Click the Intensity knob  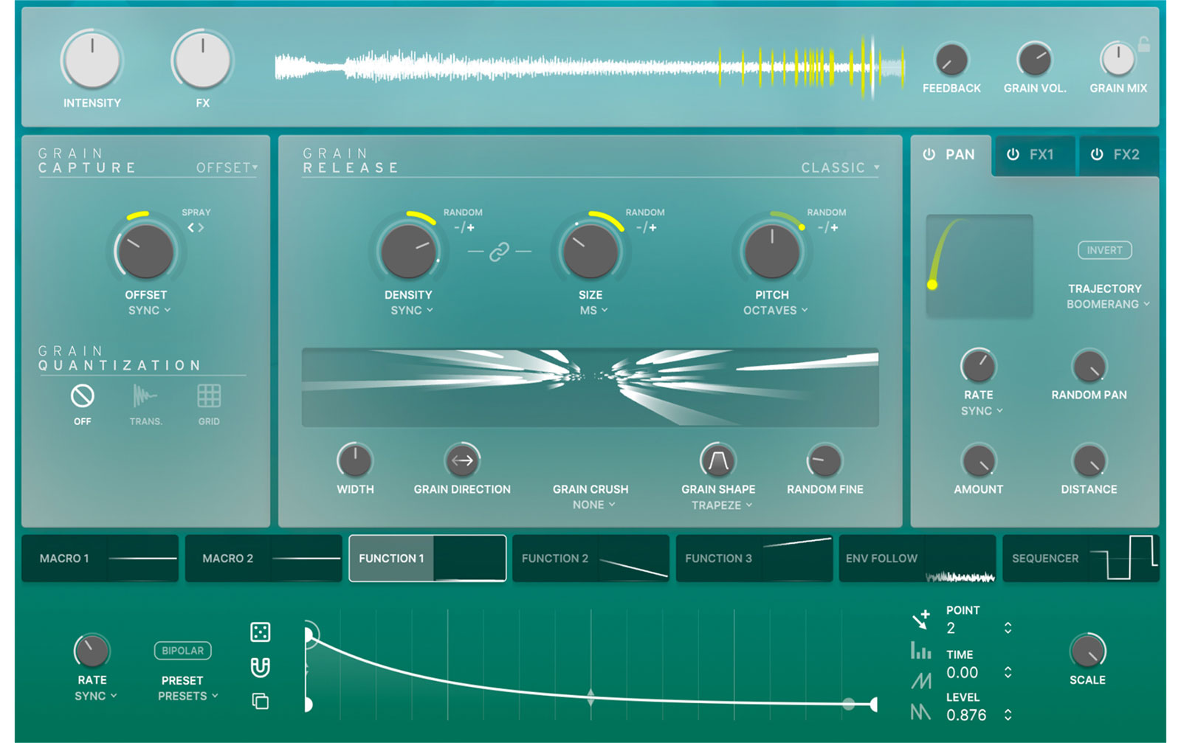pos(92,61)
